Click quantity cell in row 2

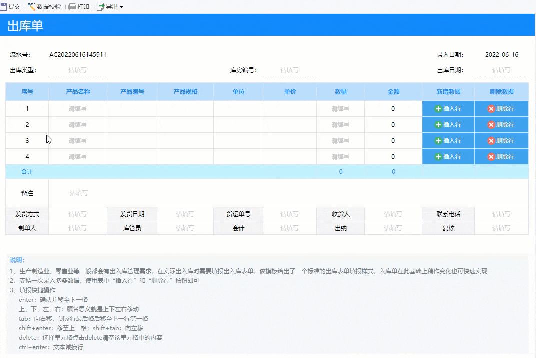click(340, 125)
